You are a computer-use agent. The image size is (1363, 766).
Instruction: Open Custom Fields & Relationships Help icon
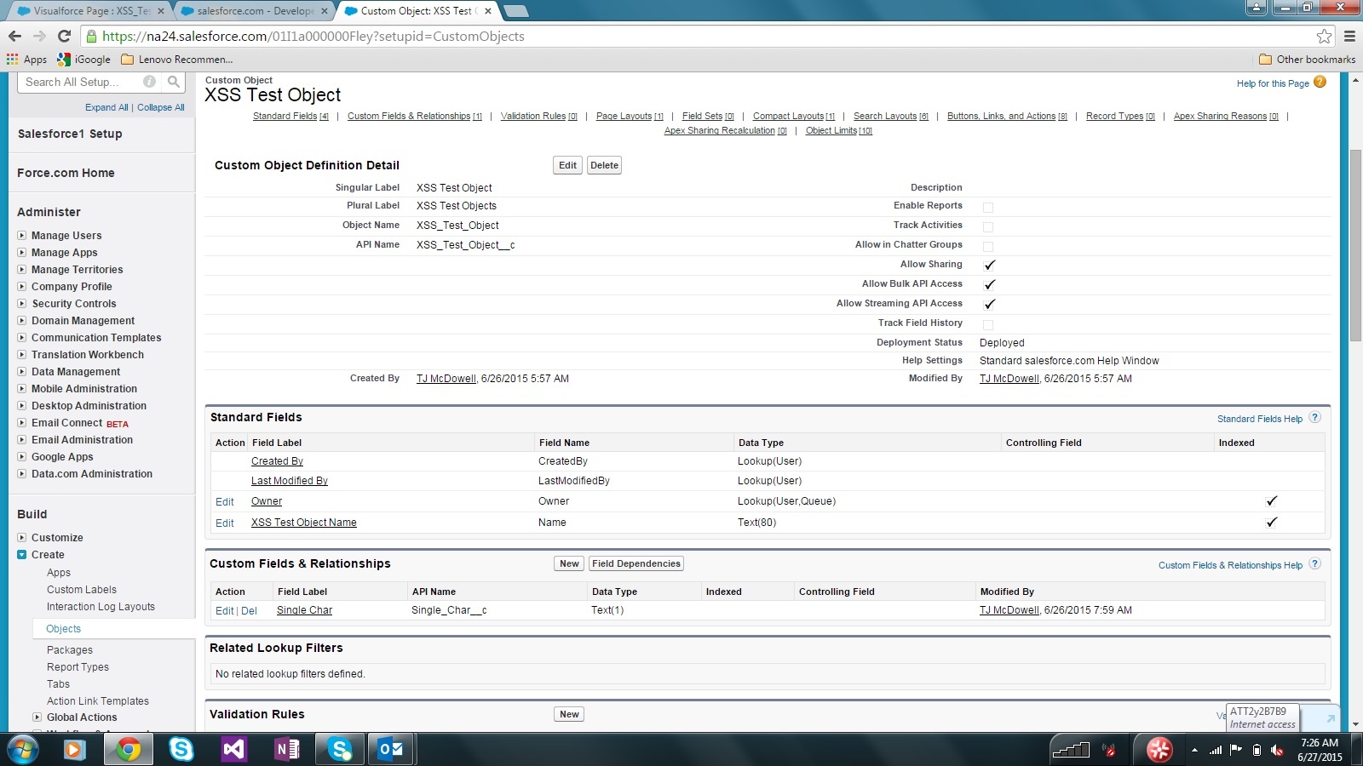coord(1315,564)
